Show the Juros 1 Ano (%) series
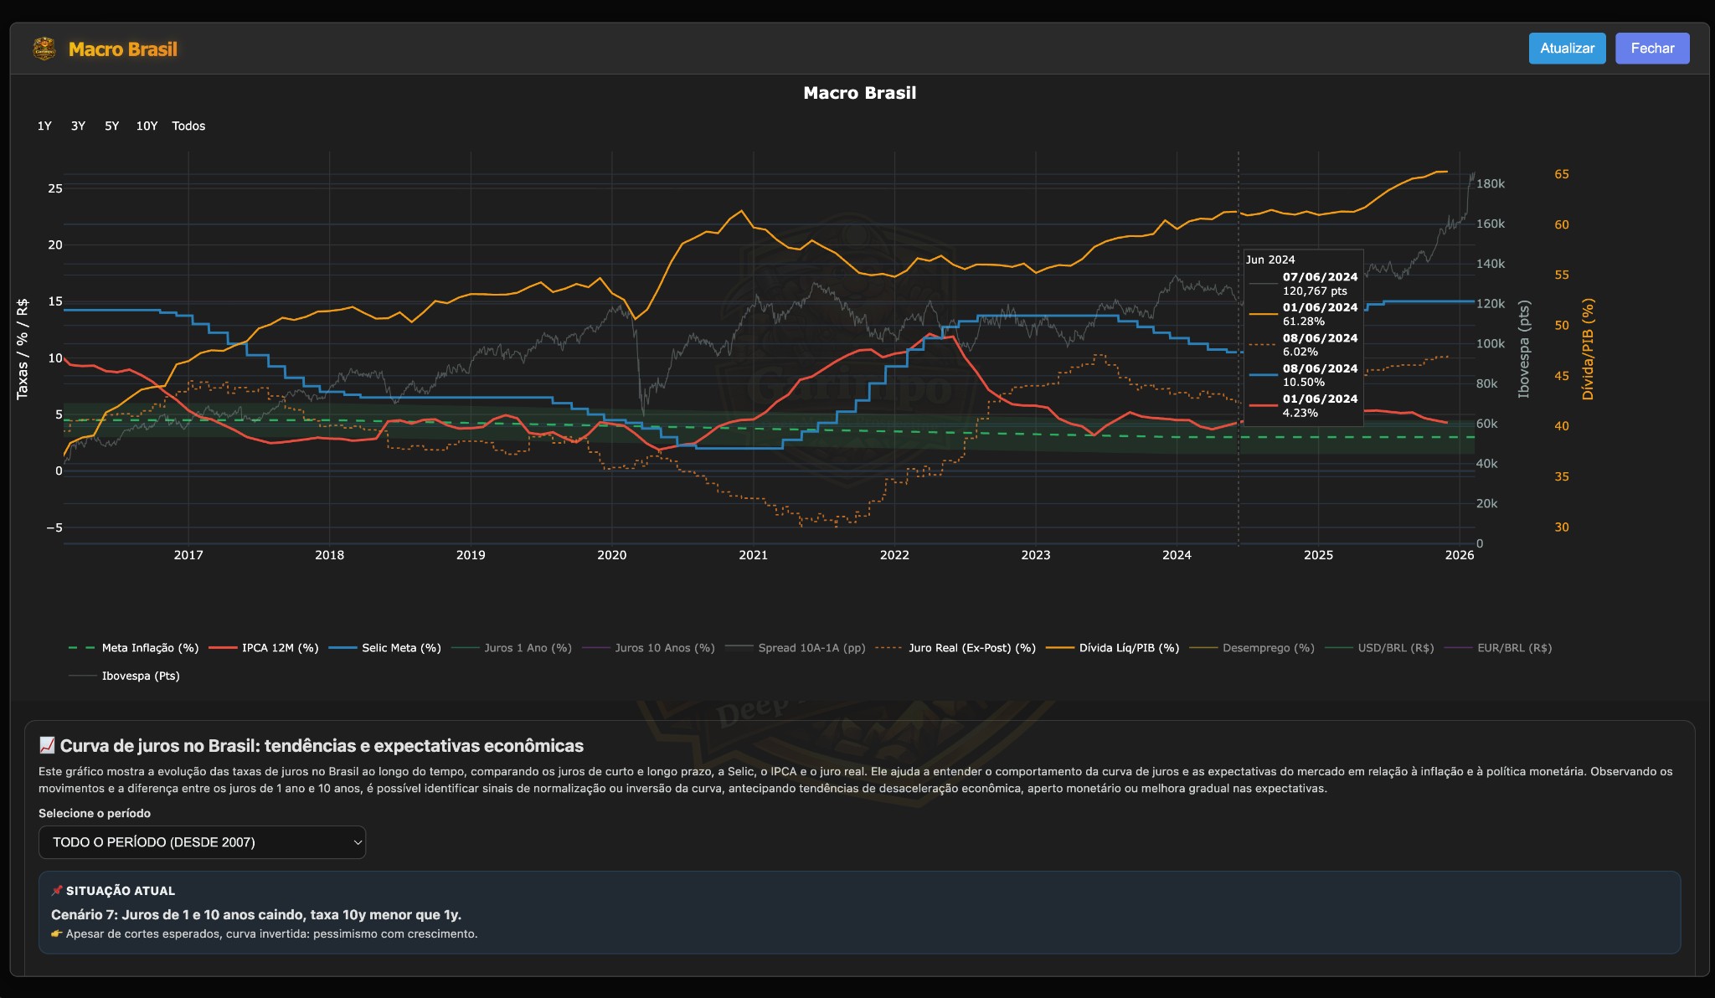 click(x=528, y=648)
